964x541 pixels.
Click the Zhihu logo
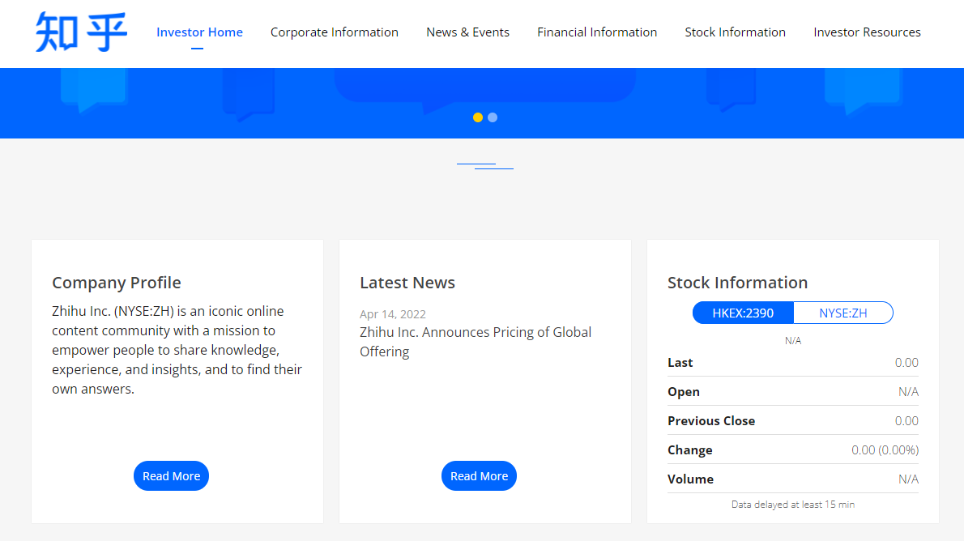[81, 32]
